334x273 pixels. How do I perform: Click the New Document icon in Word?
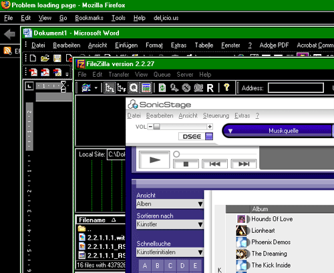pos(33,58)
